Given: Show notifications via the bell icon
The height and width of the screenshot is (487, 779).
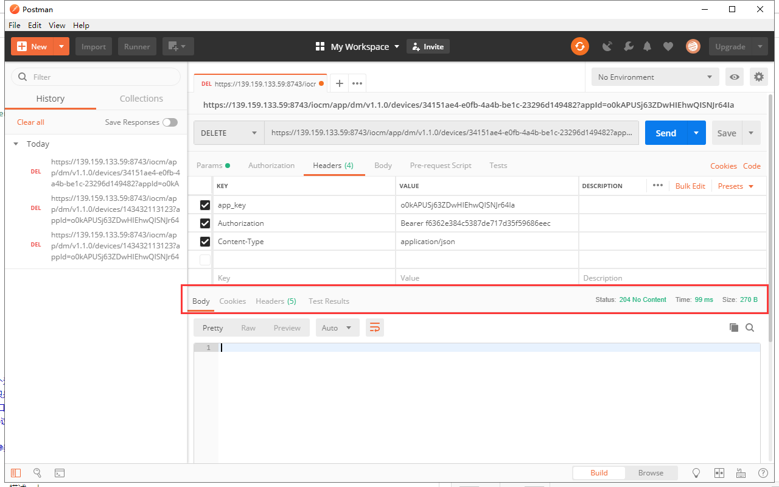Looking at the screenshot, I should tap(648, 46).
